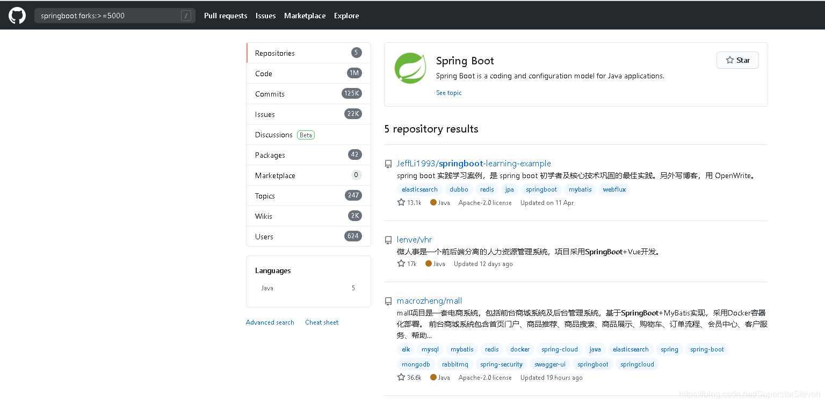This screenshot has height=404, width=825.
Task: Select Topics results in sidebar
Action: pyautogui.click(x=308, y=196)
